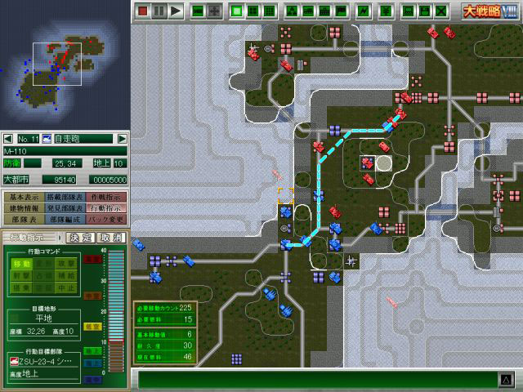Click the X exit toolbar icon
This screenshot has width=523, height=392.
(x=441, y=11)
